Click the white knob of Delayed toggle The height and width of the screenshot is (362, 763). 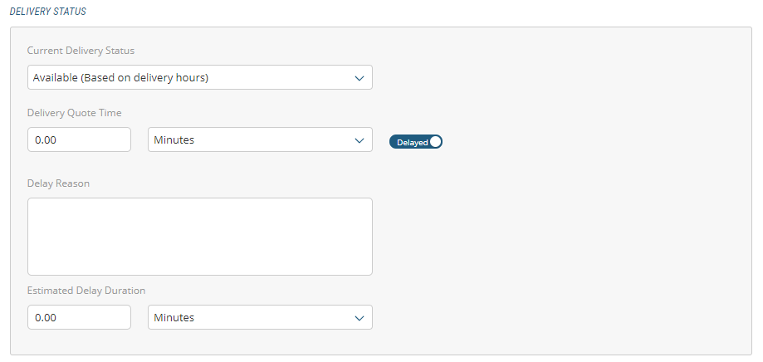tap(436, 142)
